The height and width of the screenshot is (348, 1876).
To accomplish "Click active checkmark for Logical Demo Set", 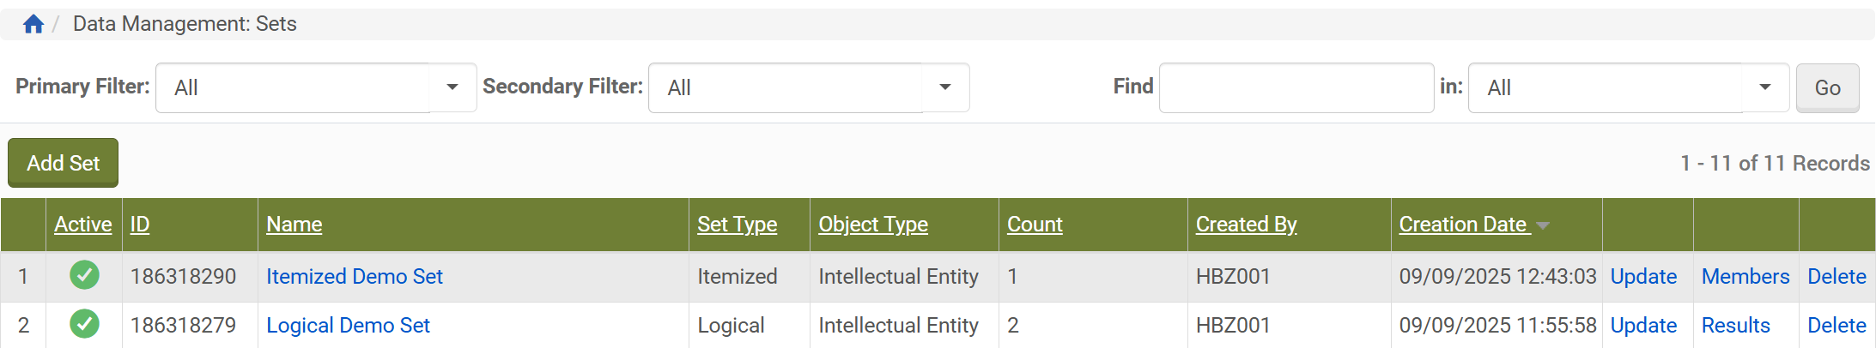I will [x=84, y=324].
